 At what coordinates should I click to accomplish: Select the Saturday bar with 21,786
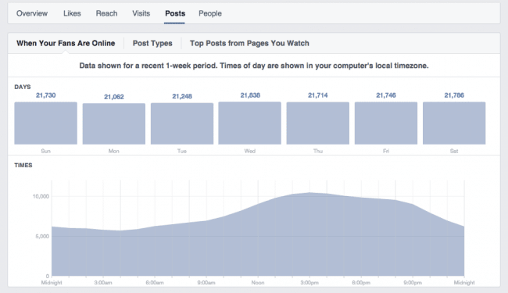(454, 123)
